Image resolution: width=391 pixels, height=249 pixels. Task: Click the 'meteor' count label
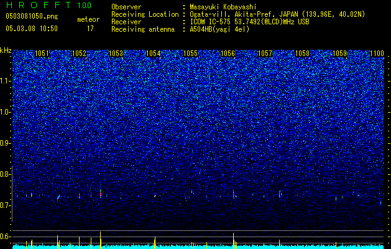pos(88,19)
